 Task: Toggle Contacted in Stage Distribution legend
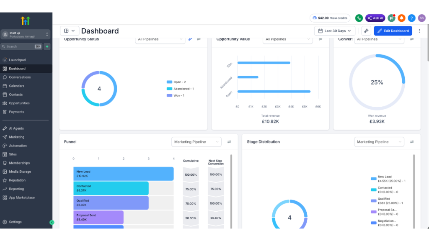[x=373, y=190]
